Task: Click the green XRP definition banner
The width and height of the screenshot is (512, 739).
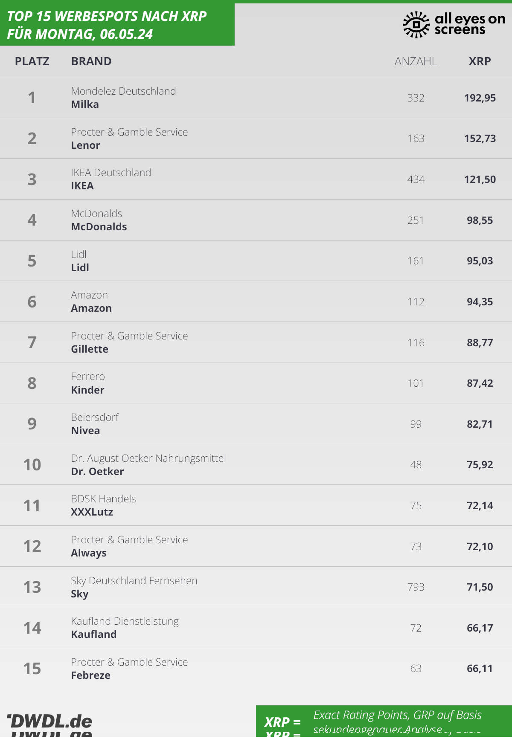Action: 384,722
